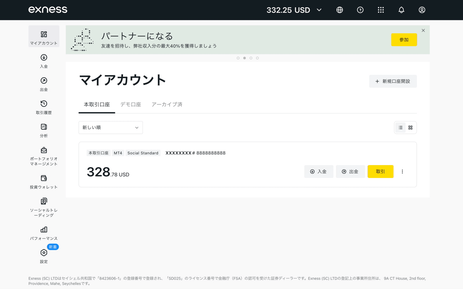
Task: Open マイアカウント in the sidebar
Action: point(44,36)
